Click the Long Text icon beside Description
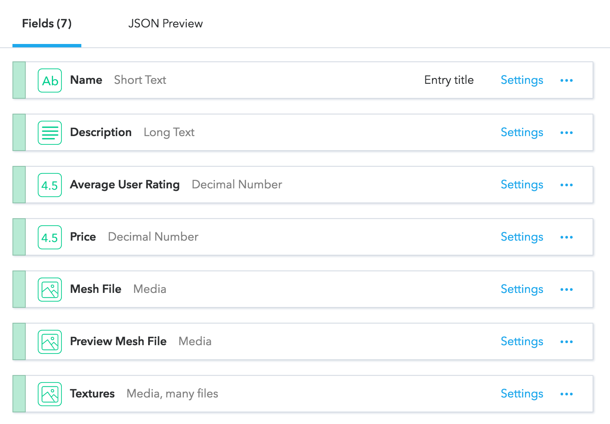Screen dimensions: 610x424 tap(50, 133)
